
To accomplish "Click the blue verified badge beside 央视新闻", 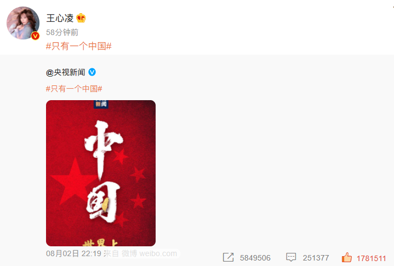I will pyautogui.click(x=92, y=72).
